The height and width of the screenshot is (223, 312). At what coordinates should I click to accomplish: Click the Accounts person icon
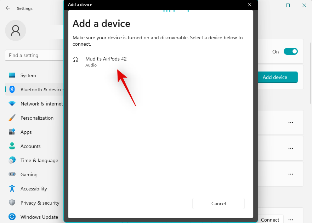[12, 146]
